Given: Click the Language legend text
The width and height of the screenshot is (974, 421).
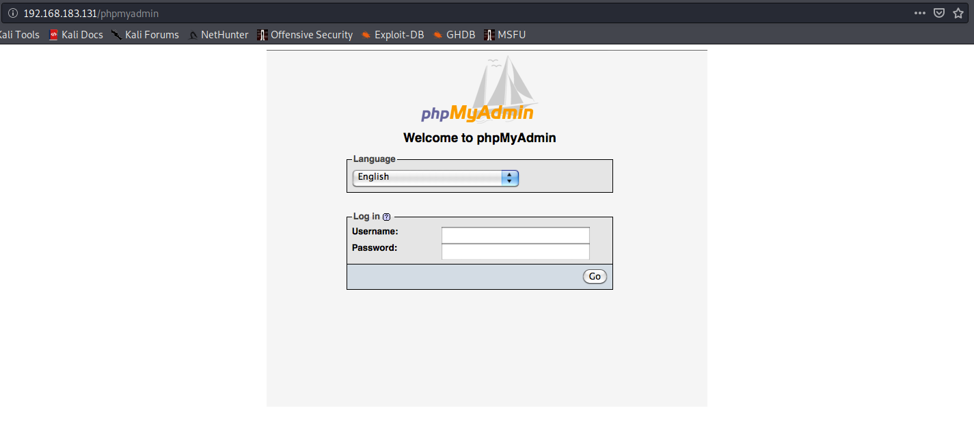Looking at the screenshot, I should [375, 159].
